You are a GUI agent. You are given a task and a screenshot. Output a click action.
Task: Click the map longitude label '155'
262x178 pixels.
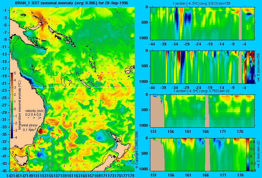[x=50, y=175]
